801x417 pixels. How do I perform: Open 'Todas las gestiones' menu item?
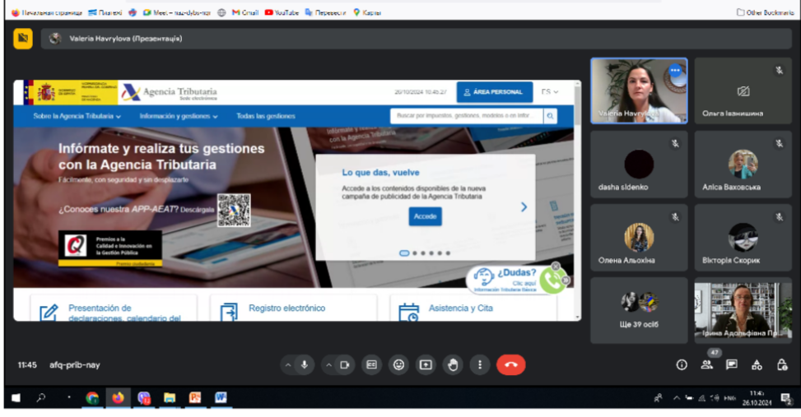tap(266, 116)
